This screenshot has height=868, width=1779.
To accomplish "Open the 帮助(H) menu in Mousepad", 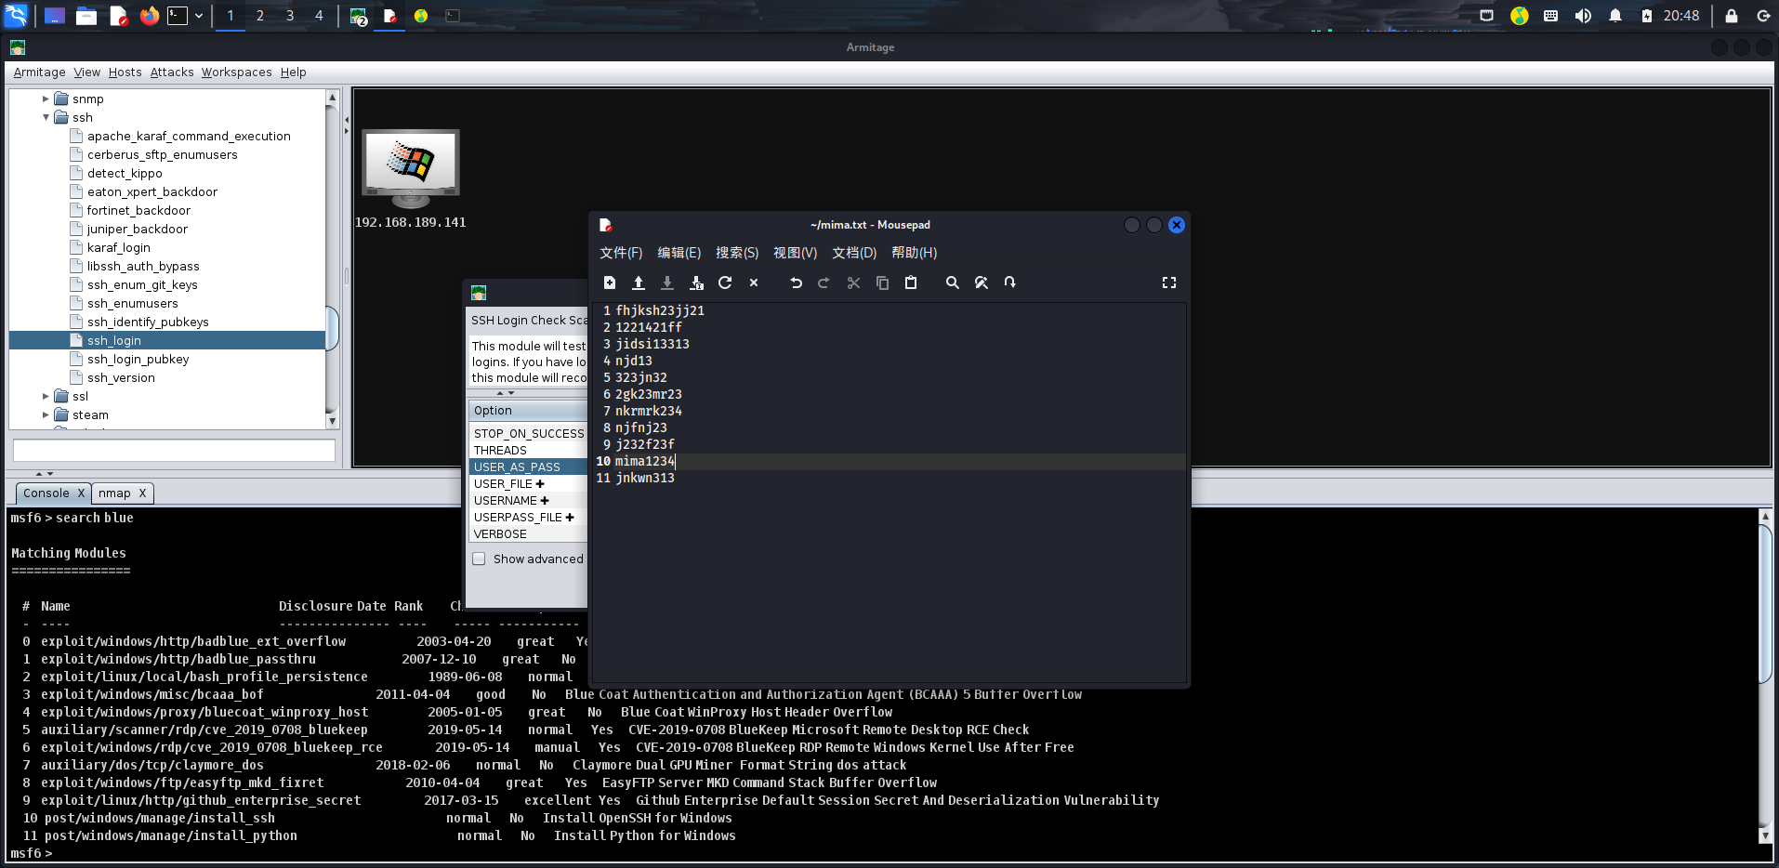I will (914, 253).
